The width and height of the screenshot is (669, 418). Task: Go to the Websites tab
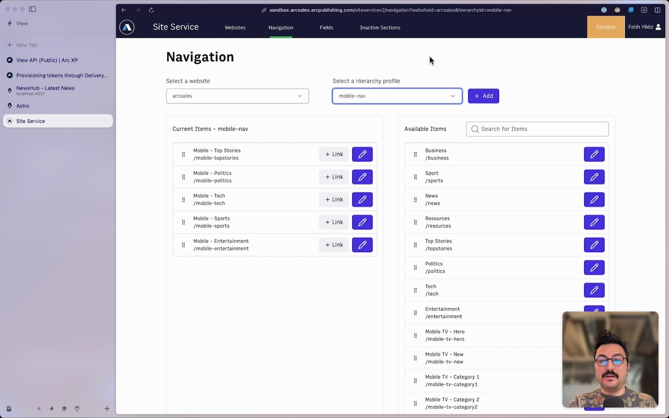235,27
